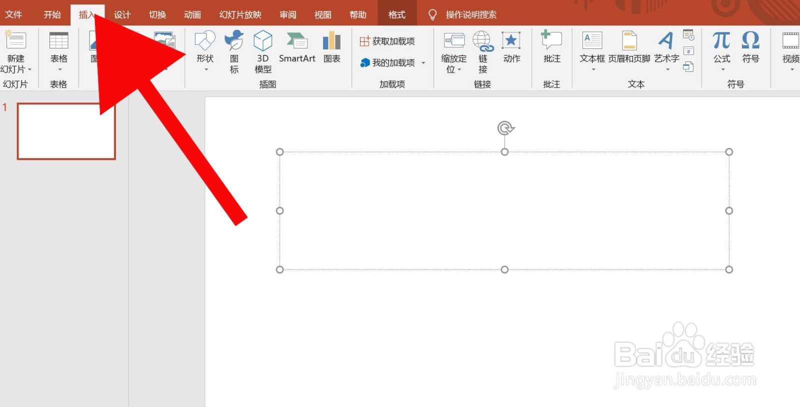Expand the arrow below 公式
Viewport: 800px width, 407px height.
(722, 70)
